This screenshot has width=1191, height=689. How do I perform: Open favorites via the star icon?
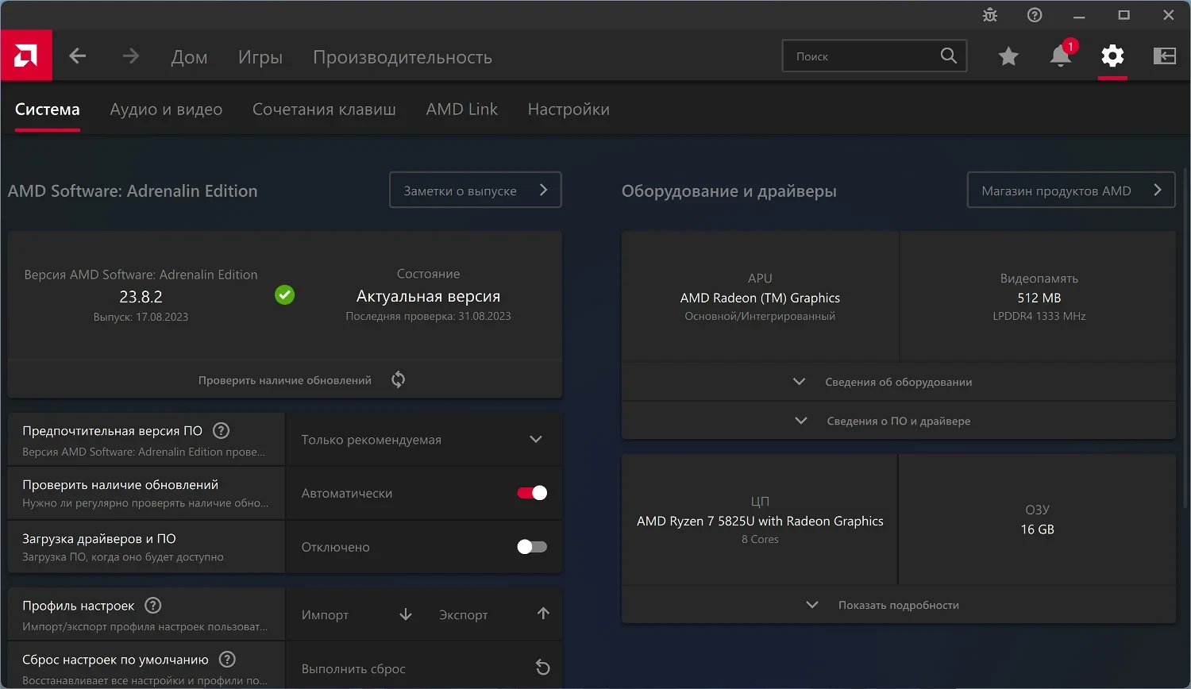pyautogui.click(x=1008, y=56)
